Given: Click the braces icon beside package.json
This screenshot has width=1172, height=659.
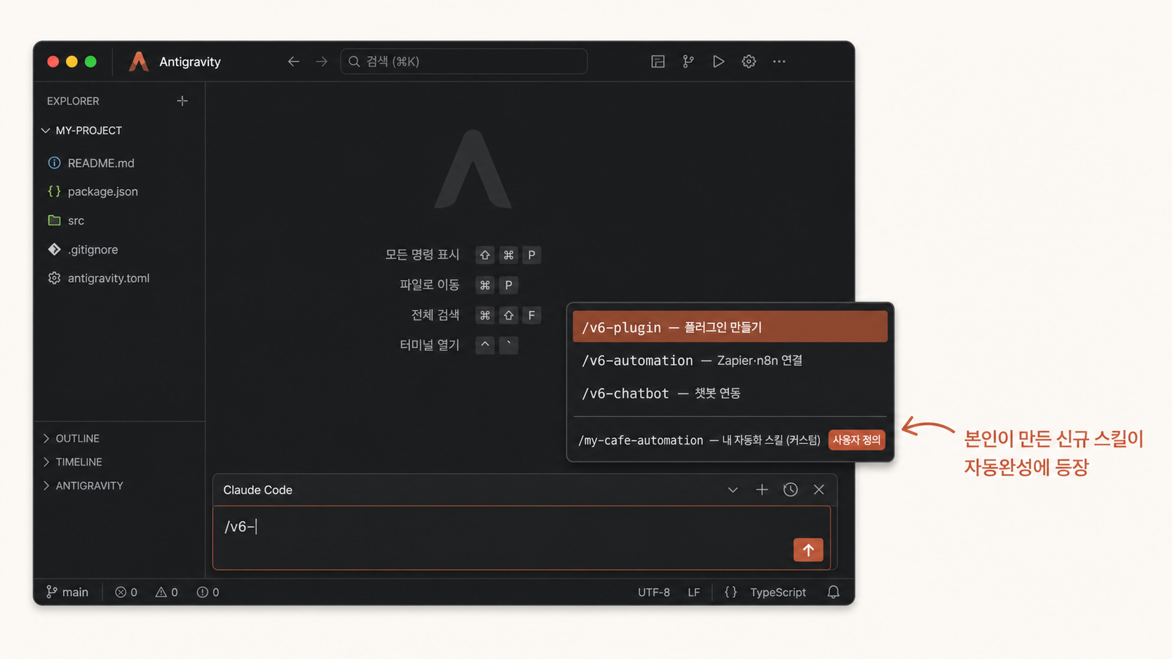Looking at the screenshot, I should coord(54,191).
